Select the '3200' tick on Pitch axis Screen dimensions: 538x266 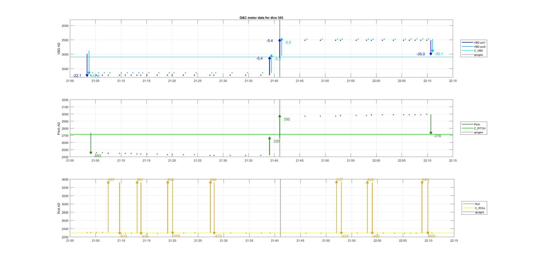[x=65, y=100]
